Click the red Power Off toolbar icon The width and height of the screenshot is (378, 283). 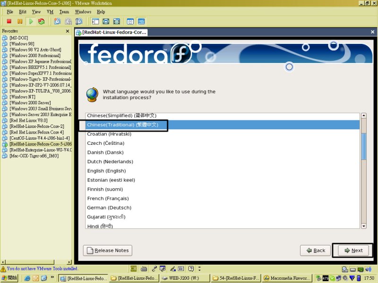click(x=9, y=21)
